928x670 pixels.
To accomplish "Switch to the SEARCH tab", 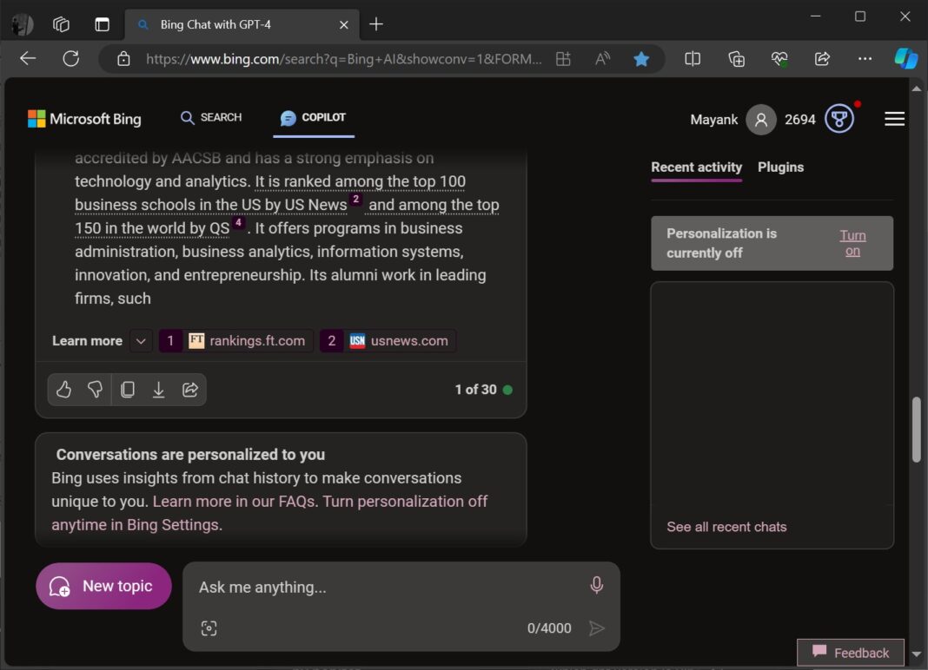I will [x=210, y=117].
